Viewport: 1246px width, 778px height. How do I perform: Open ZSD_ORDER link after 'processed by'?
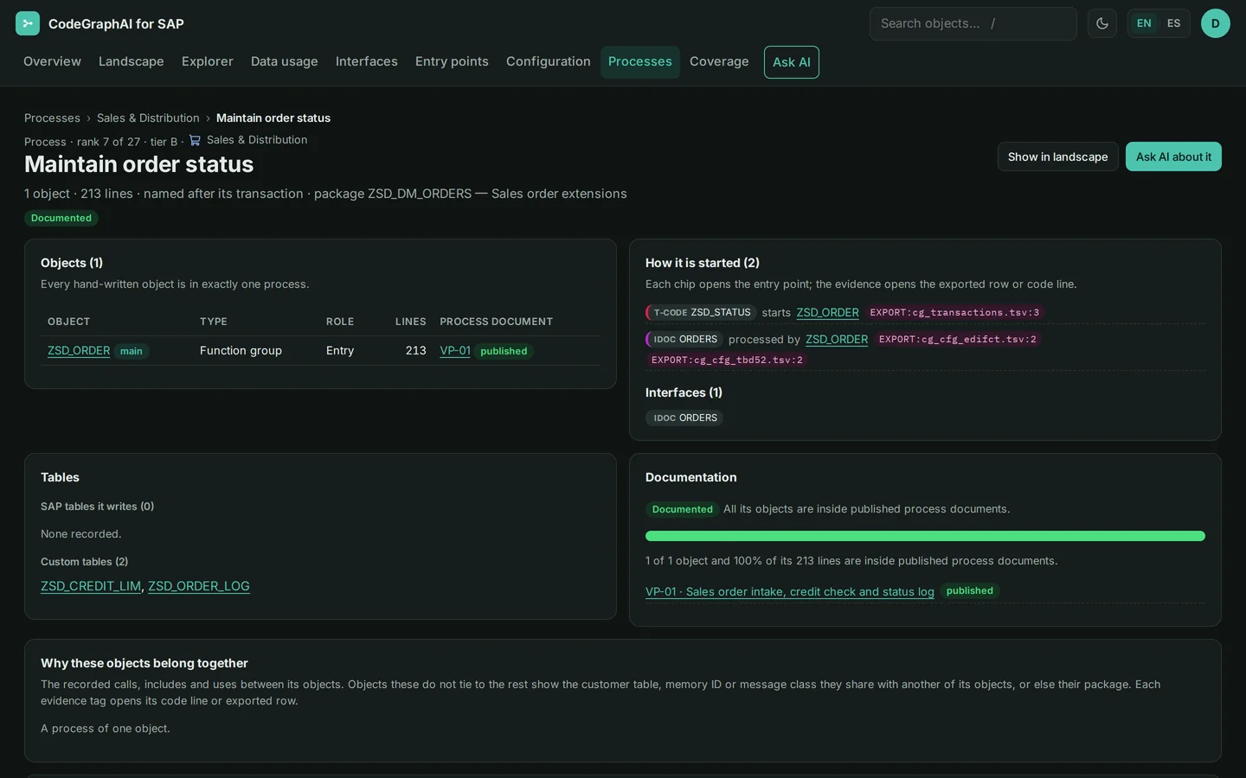837,339
